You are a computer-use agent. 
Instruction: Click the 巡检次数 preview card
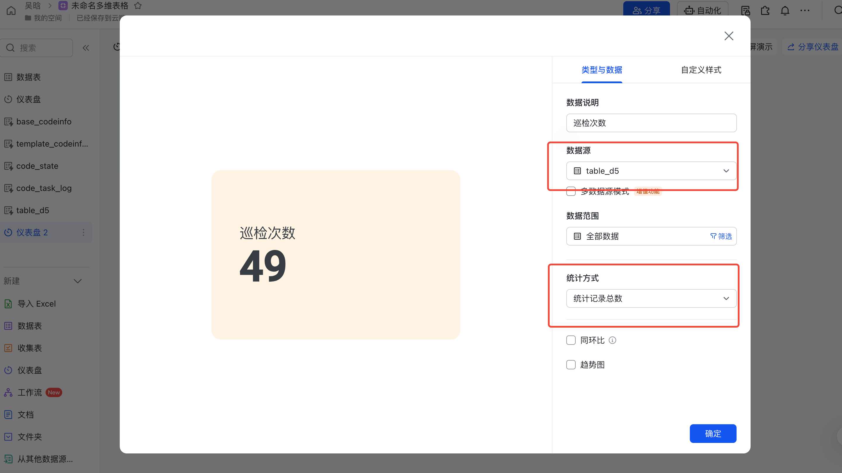point(336,255)
